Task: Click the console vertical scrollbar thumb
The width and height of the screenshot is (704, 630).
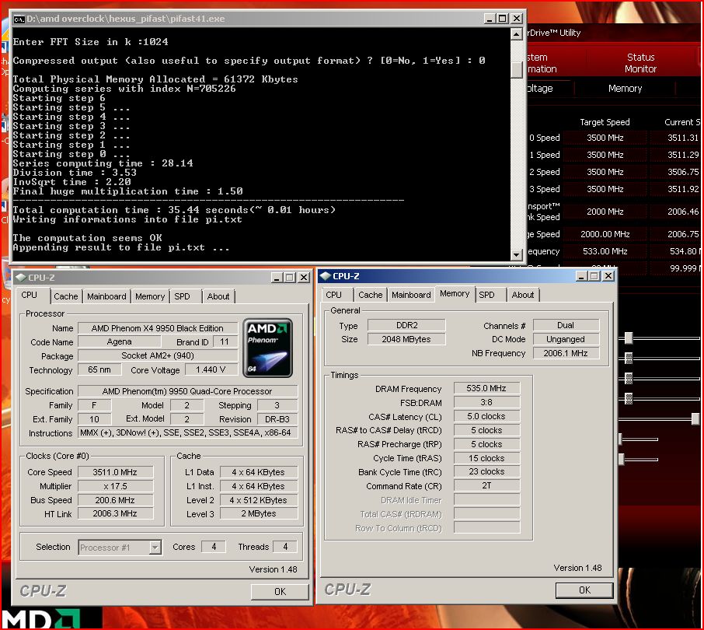Action: (x=516, y=68)
